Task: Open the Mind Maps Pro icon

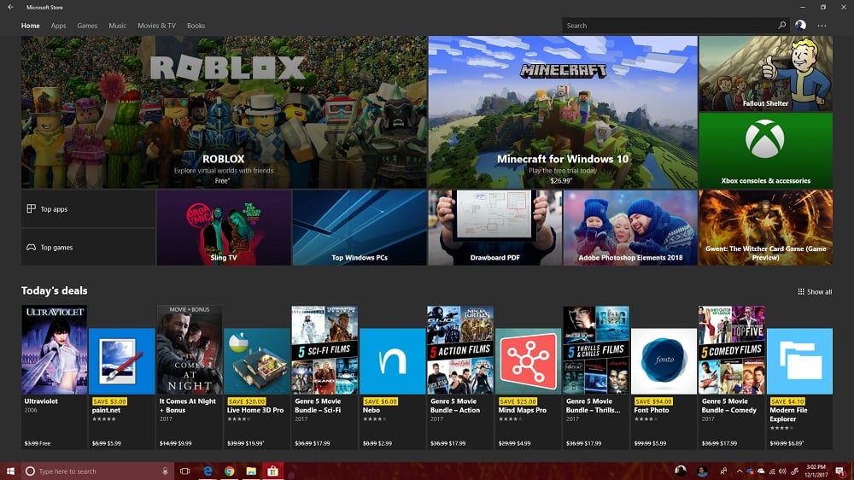Action: pos(528,360)
